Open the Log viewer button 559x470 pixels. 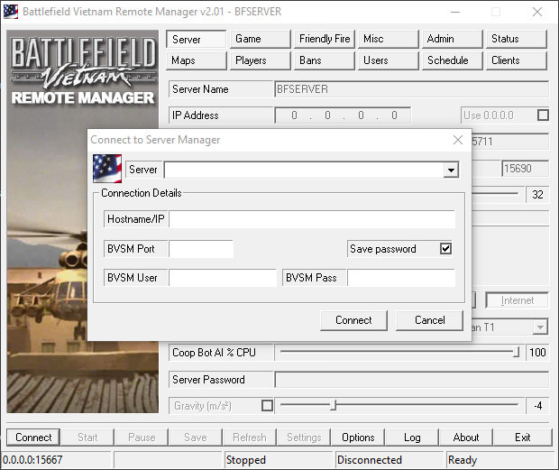[412, 438]
